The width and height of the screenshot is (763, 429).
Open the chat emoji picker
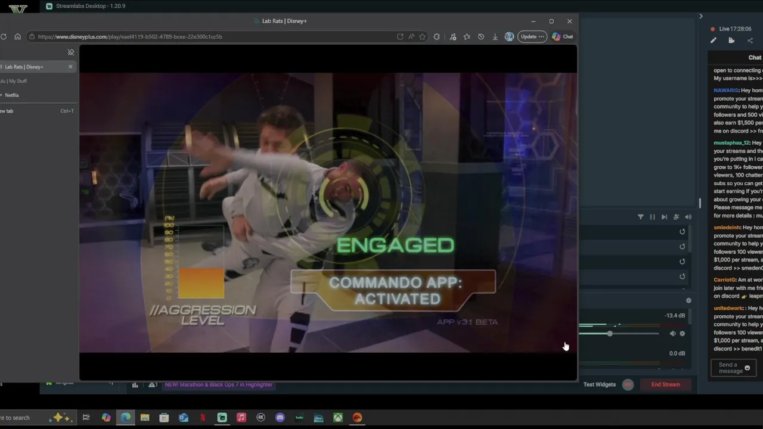tap(748, 368)
